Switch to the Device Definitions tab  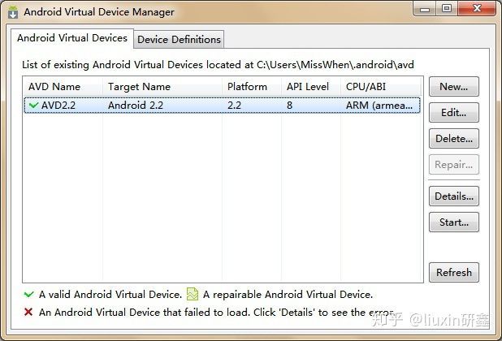tap(179, 39)
